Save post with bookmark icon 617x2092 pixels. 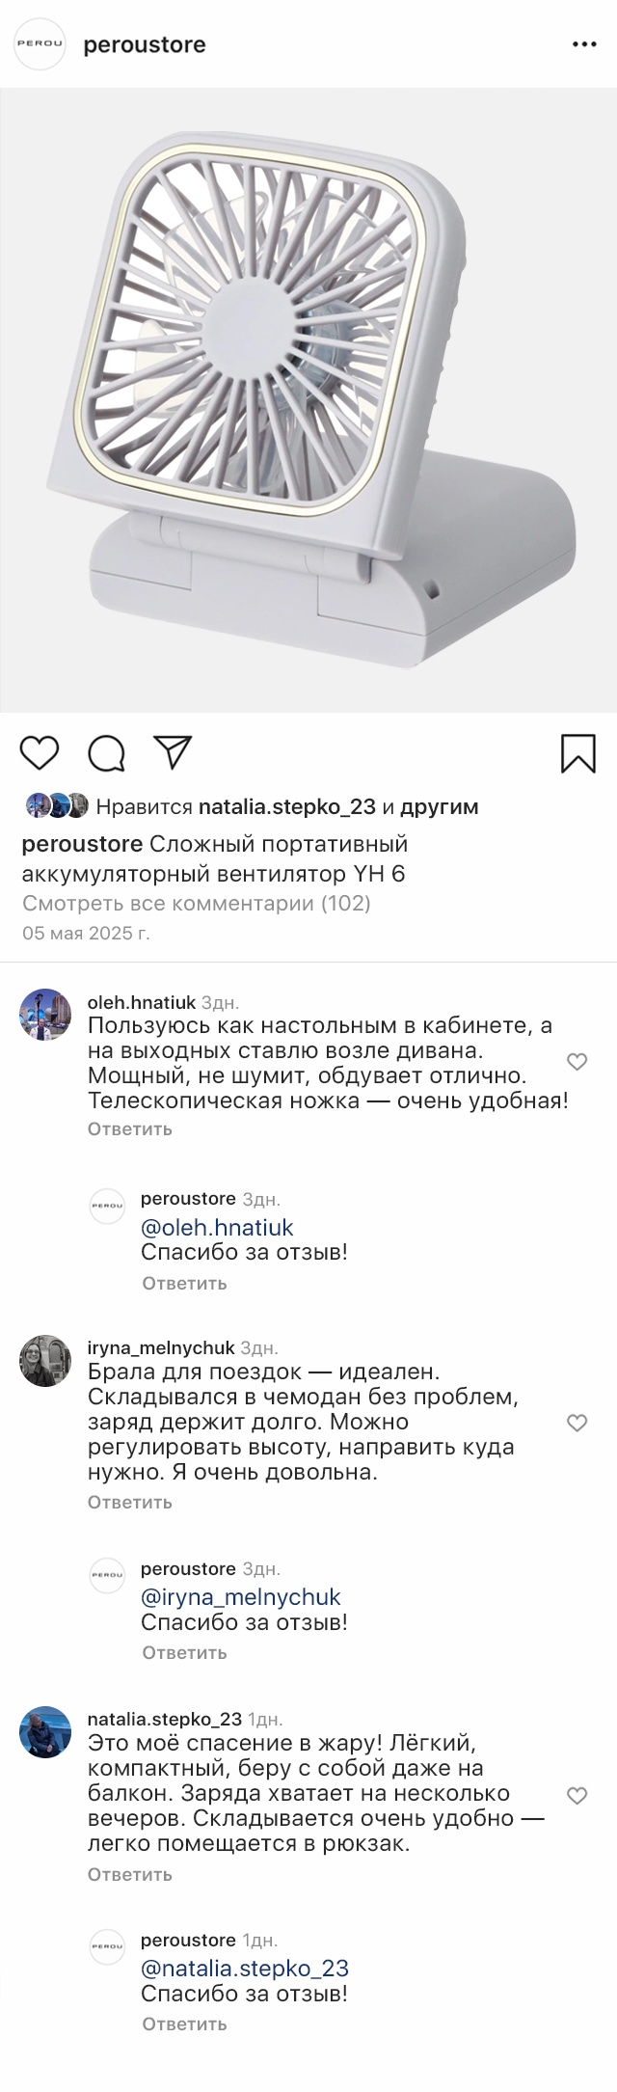coord(577,753)
